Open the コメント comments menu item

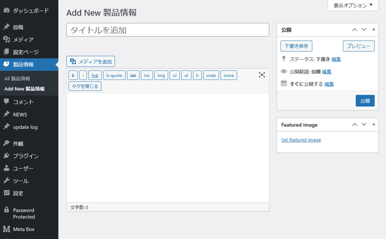click(x=23, y=102)
